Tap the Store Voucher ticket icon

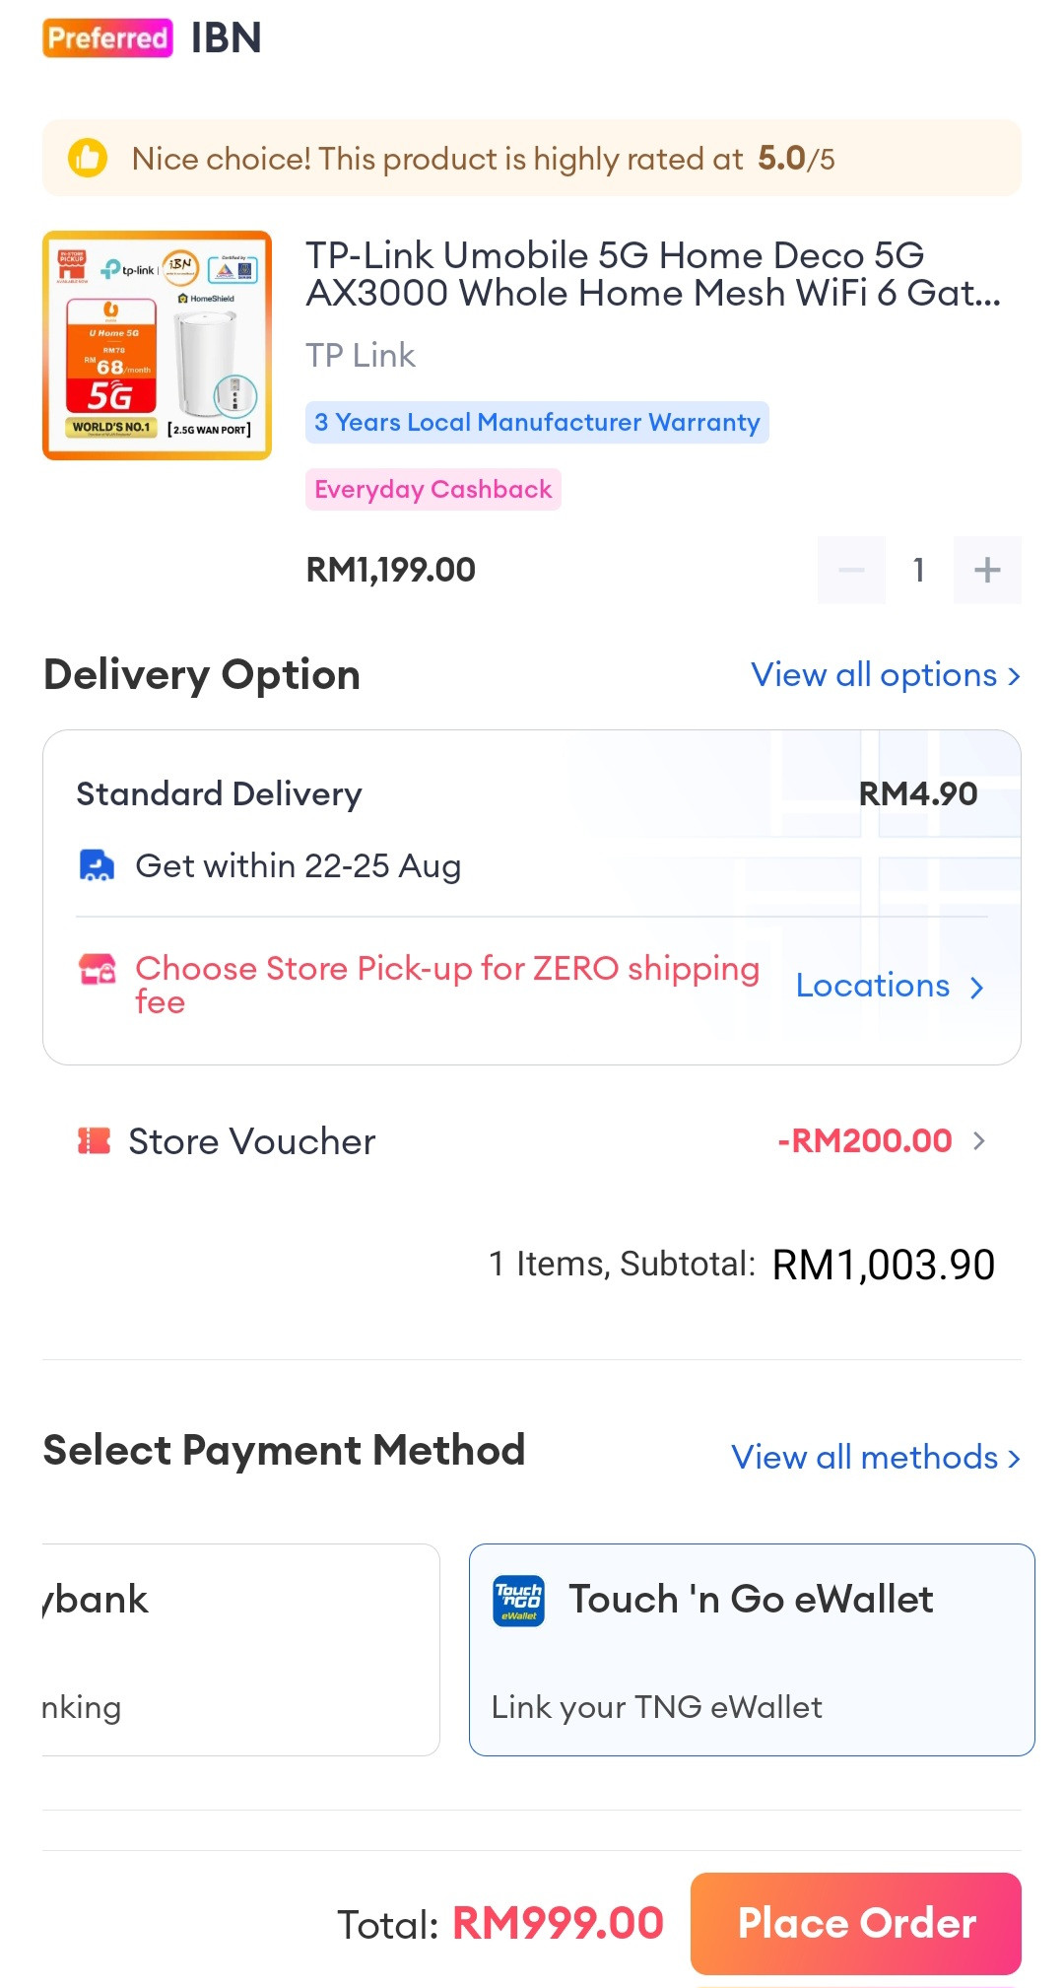coord(95,1141)
